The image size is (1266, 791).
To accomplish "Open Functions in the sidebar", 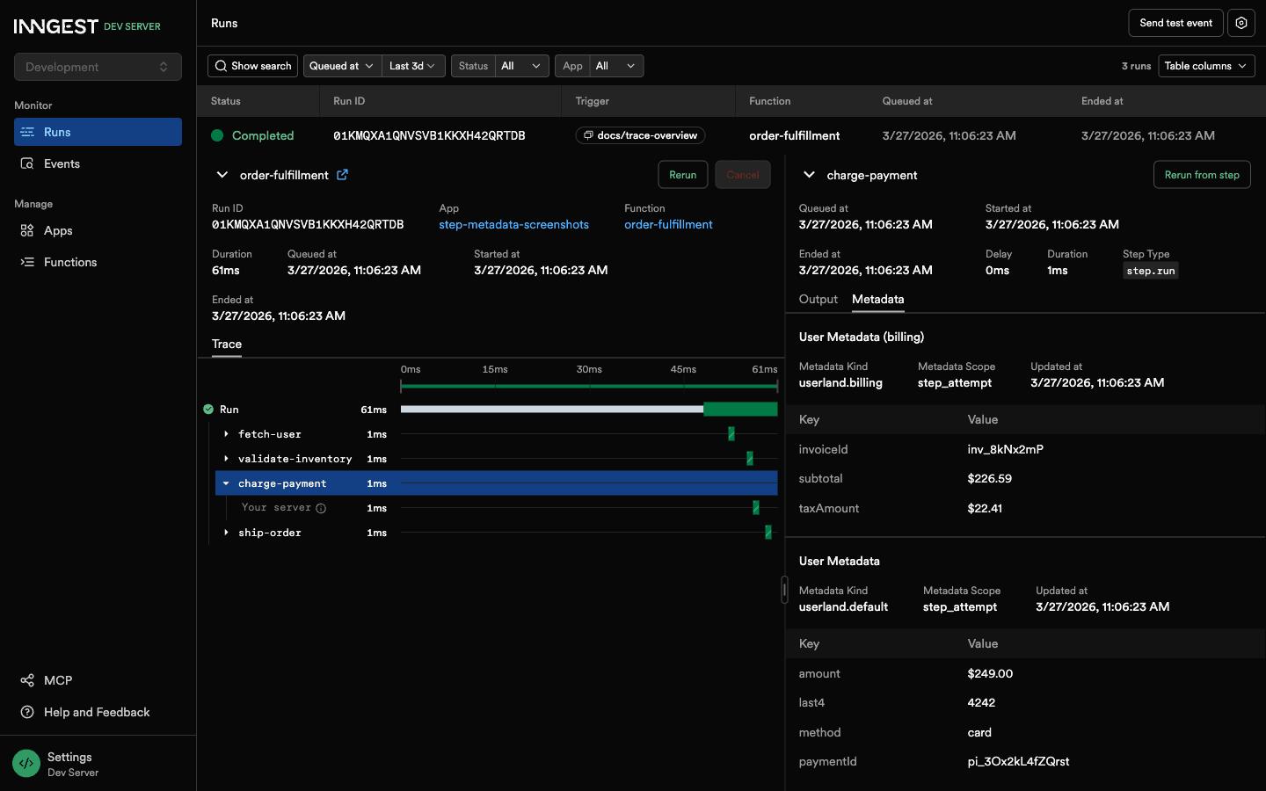I will click(98, 262).
